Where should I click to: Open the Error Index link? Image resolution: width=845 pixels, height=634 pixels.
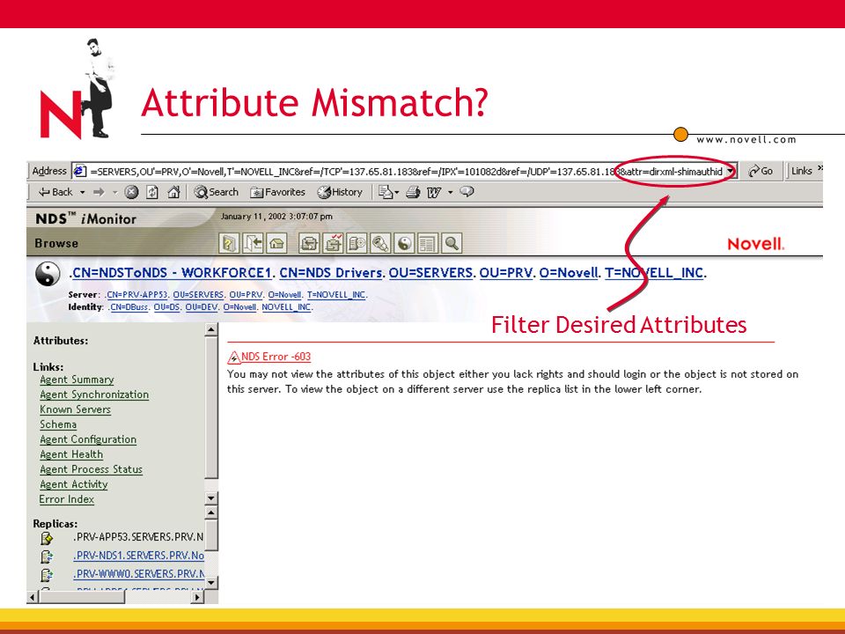66,499
